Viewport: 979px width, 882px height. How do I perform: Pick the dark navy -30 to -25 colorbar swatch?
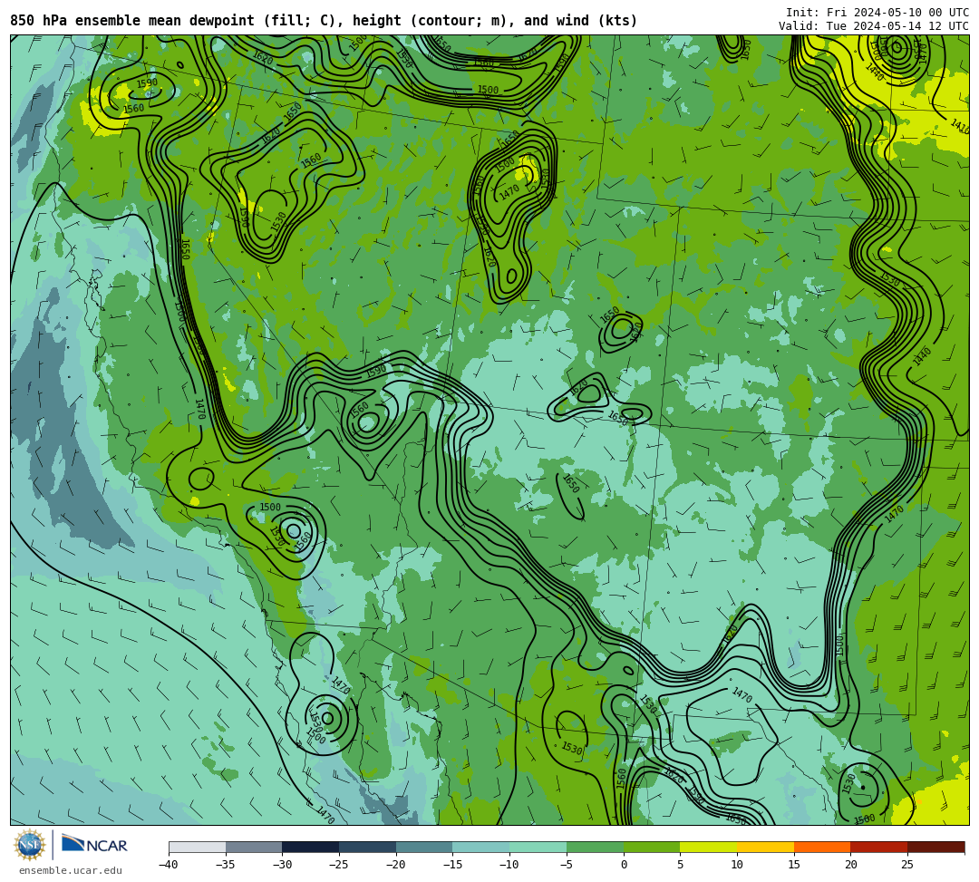point(311,847)
